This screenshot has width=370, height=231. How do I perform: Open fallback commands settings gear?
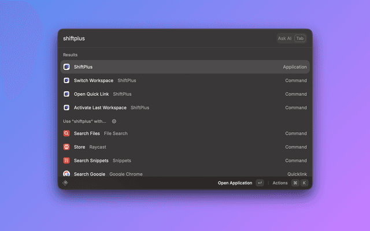(x=114, y=121)
